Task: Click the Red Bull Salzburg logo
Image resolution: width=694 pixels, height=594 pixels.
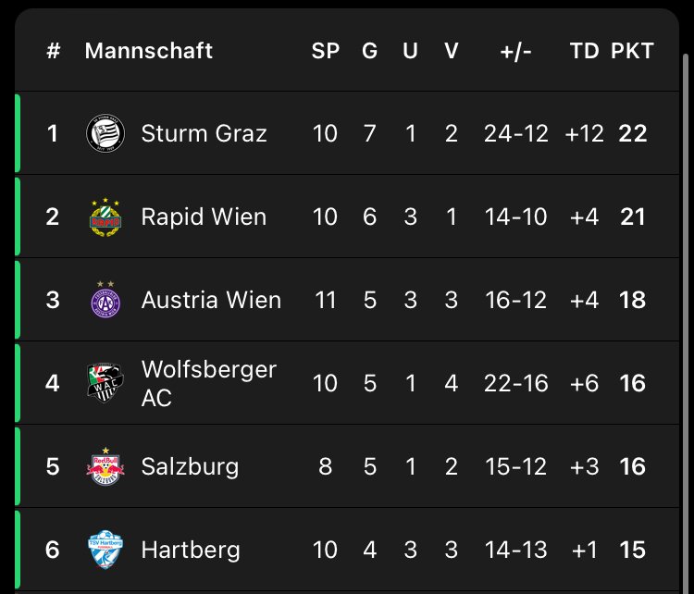Action: tap(105, 466)
